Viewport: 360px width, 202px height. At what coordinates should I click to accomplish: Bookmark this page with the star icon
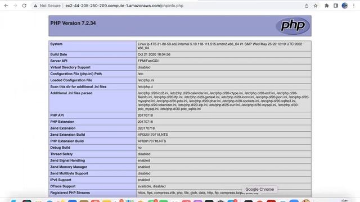tap(316, 6)
